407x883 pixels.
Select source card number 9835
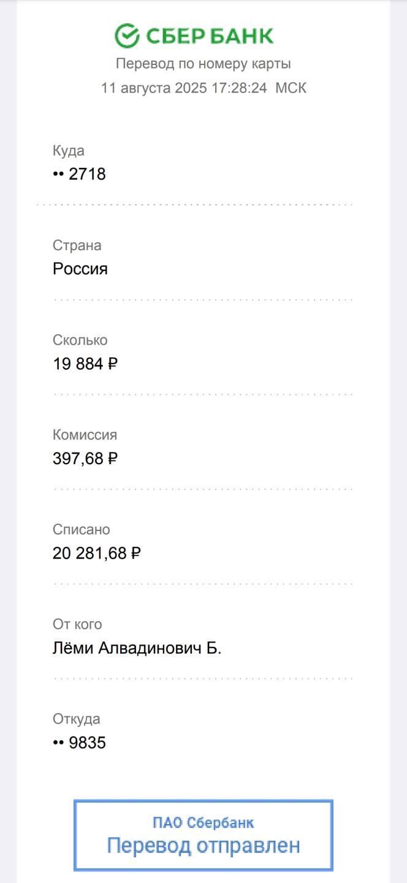tap(79, 743)
